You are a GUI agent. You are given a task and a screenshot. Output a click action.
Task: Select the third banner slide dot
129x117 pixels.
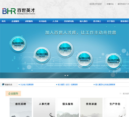click(x=70, y=75)
